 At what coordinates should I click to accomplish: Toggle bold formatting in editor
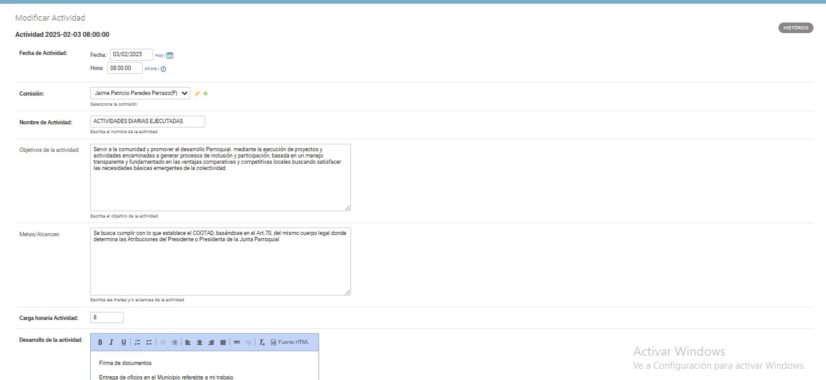[x=100, y=342]
